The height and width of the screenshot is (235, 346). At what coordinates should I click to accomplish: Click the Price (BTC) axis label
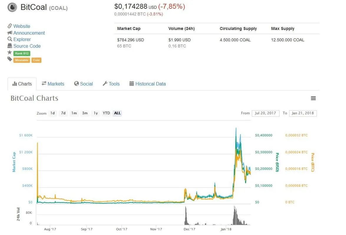click(x=312, y=162)
